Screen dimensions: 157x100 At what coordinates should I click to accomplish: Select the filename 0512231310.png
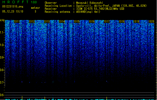[x=13, y=7]
